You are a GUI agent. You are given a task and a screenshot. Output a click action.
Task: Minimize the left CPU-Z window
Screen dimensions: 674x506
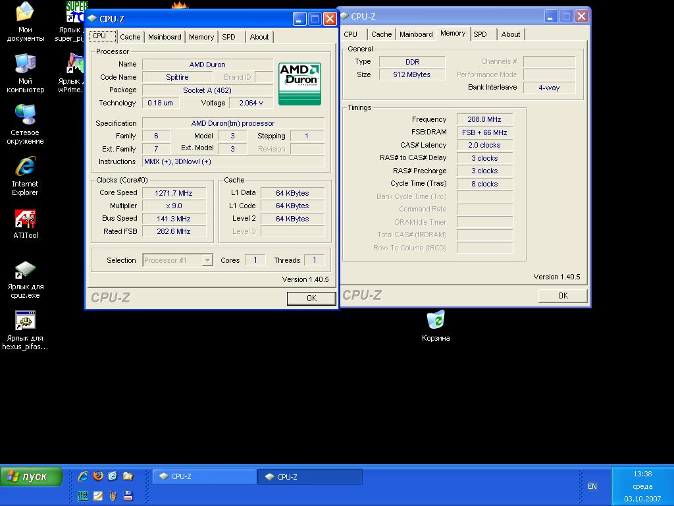[299, 18]
